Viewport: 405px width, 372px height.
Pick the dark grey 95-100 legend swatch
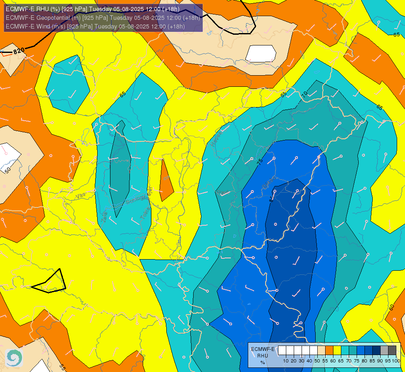click(392, 351)
